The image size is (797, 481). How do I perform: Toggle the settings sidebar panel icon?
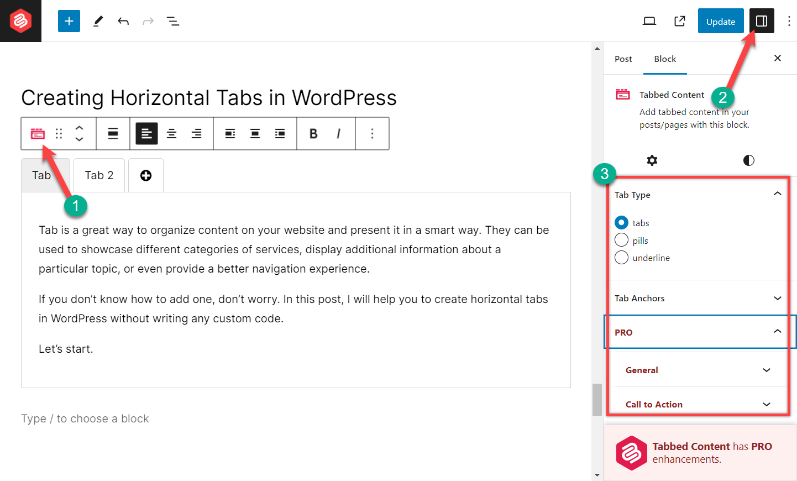762,21
